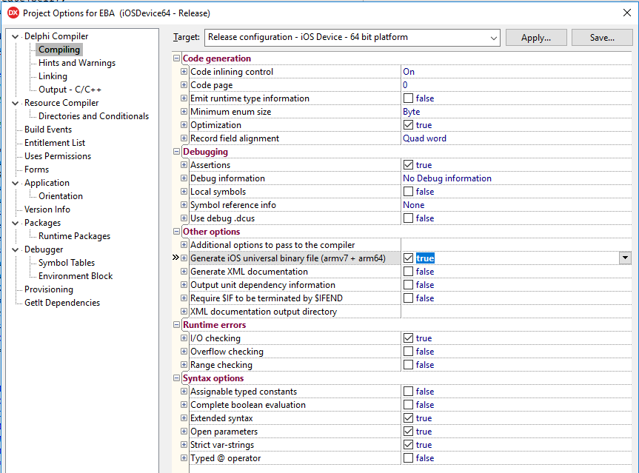The height and width of the screenshot is (473, 639).
Task: Select Build Events in the tree
Action: tap(48, 130)
